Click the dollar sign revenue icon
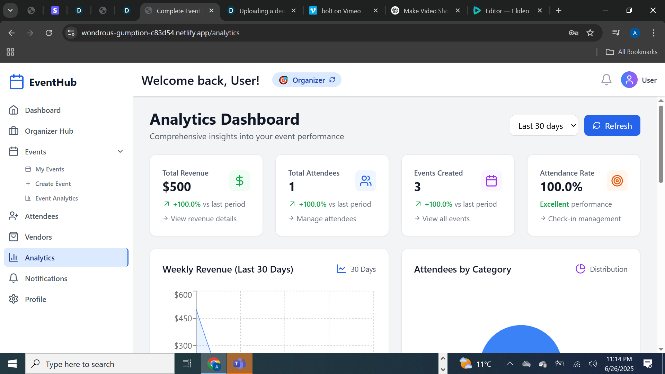 239,181
